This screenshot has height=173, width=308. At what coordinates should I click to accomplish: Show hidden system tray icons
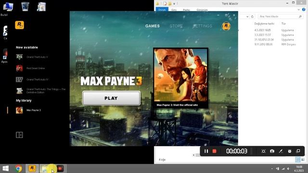[272, 169]
